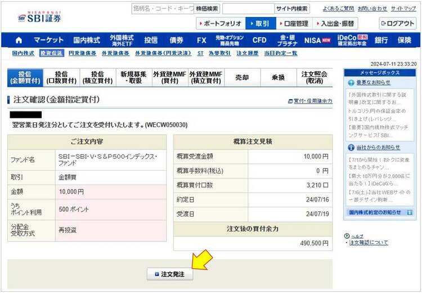This screenshot has height=293, width=422.
Task: Click the SBI証券 logo
Action: tap(39, 17)
